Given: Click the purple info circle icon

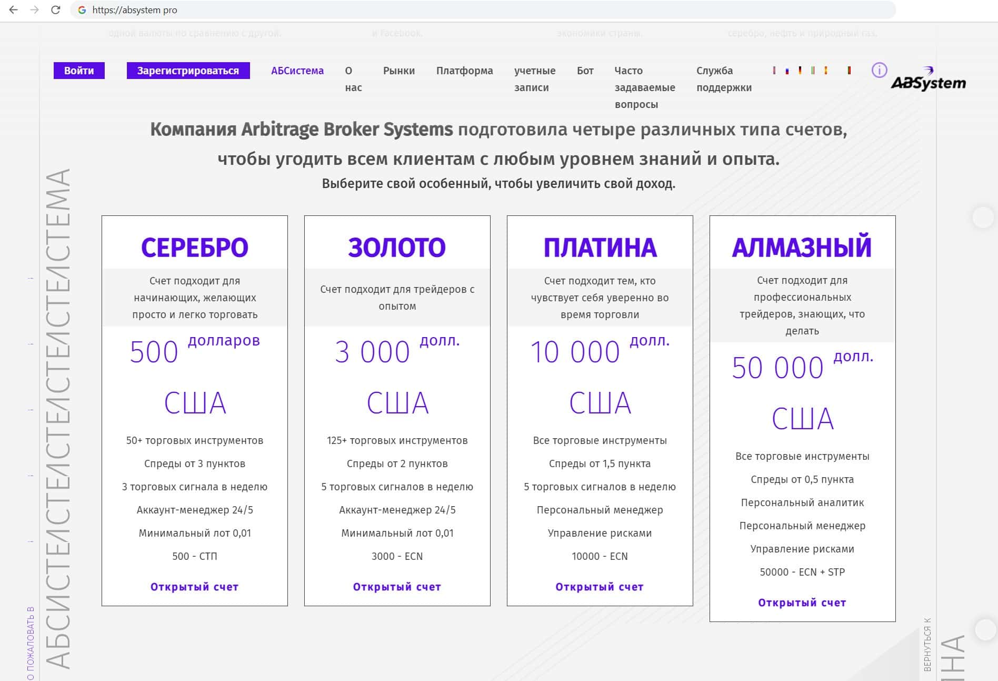Looking at the screenshot, I should 879,70.
